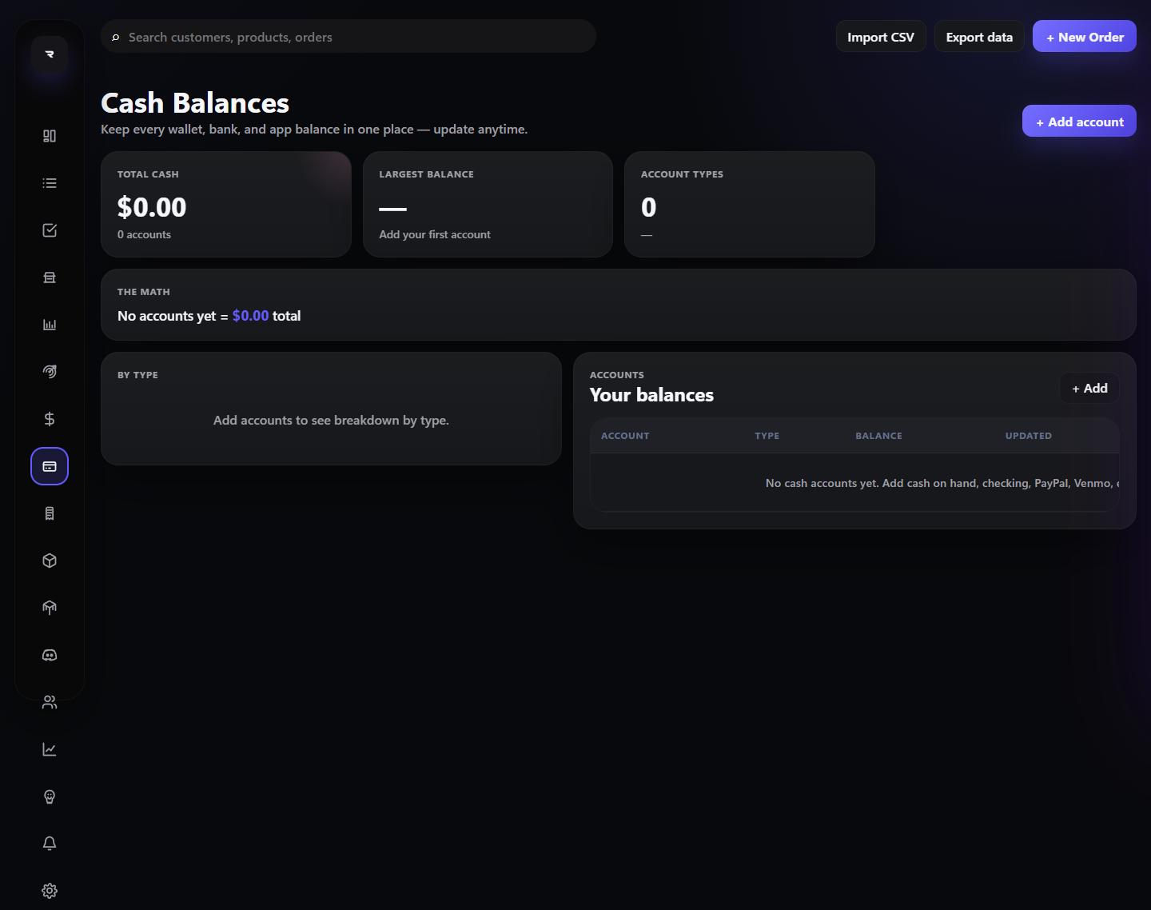Open the dollar sign icon in sidebar
The height and width of the screenshot is (910, 1151).
(50, 419)
